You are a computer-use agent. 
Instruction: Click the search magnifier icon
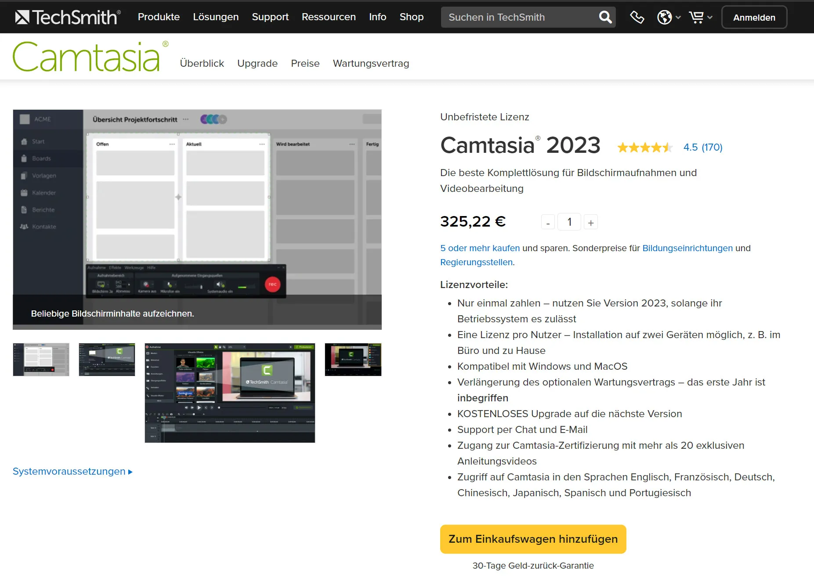tap(605, 17)
